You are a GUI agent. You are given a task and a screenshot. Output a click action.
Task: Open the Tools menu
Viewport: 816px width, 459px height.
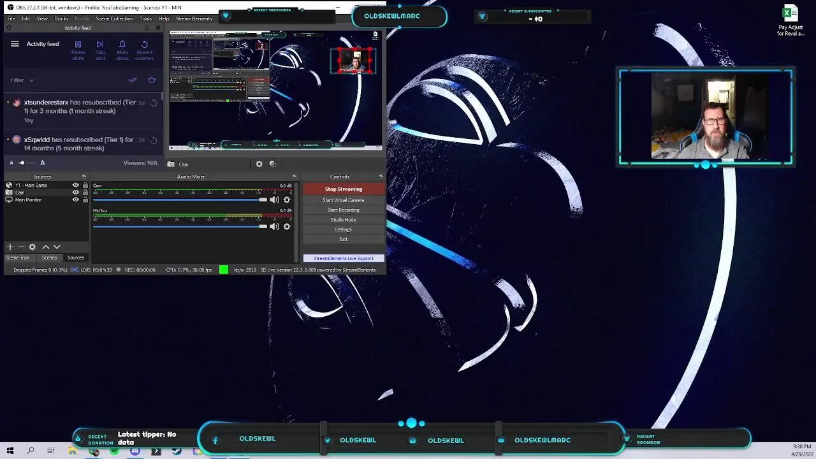(x=146, y=18)
